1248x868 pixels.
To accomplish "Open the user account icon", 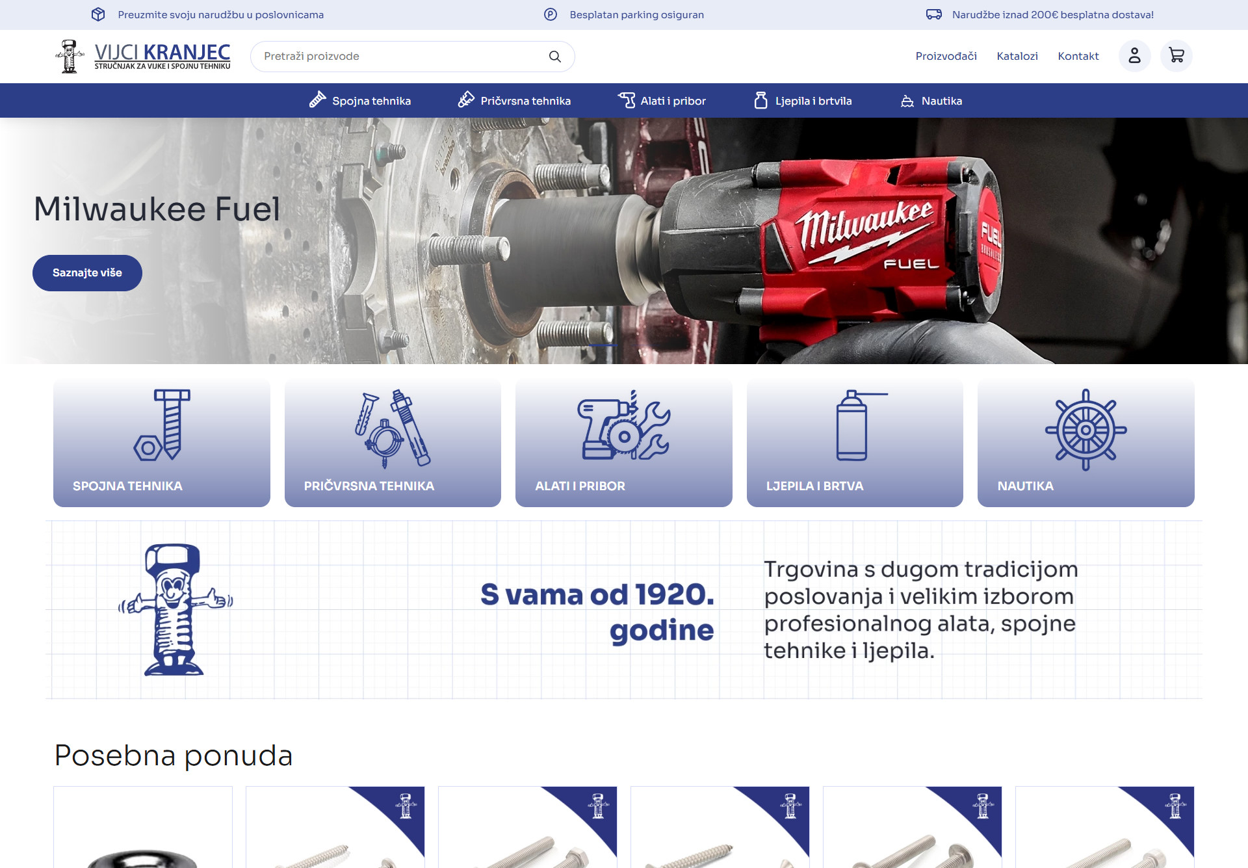I will [x=1134, y=56].
